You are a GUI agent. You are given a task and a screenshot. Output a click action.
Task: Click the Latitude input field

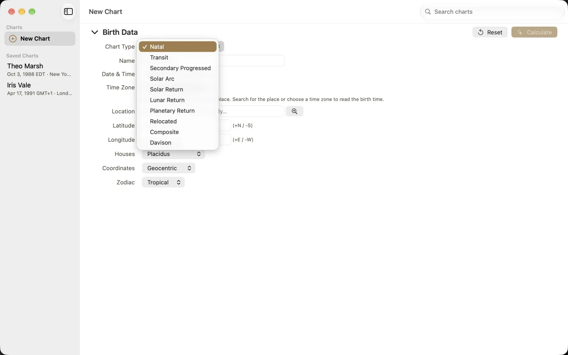pos(225,125)
